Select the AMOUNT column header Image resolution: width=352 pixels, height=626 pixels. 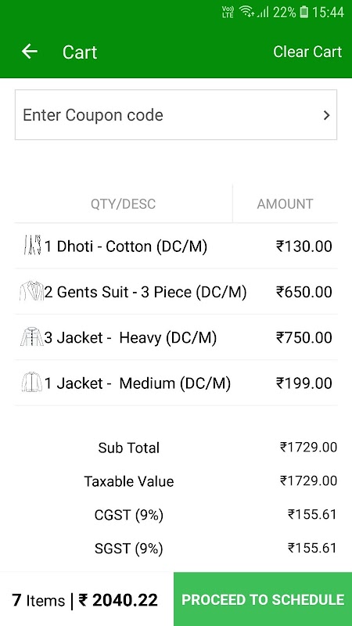[285, 203]
